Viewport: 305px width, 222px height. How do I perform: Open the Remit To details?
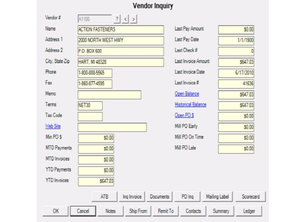[x=165, y=211]
